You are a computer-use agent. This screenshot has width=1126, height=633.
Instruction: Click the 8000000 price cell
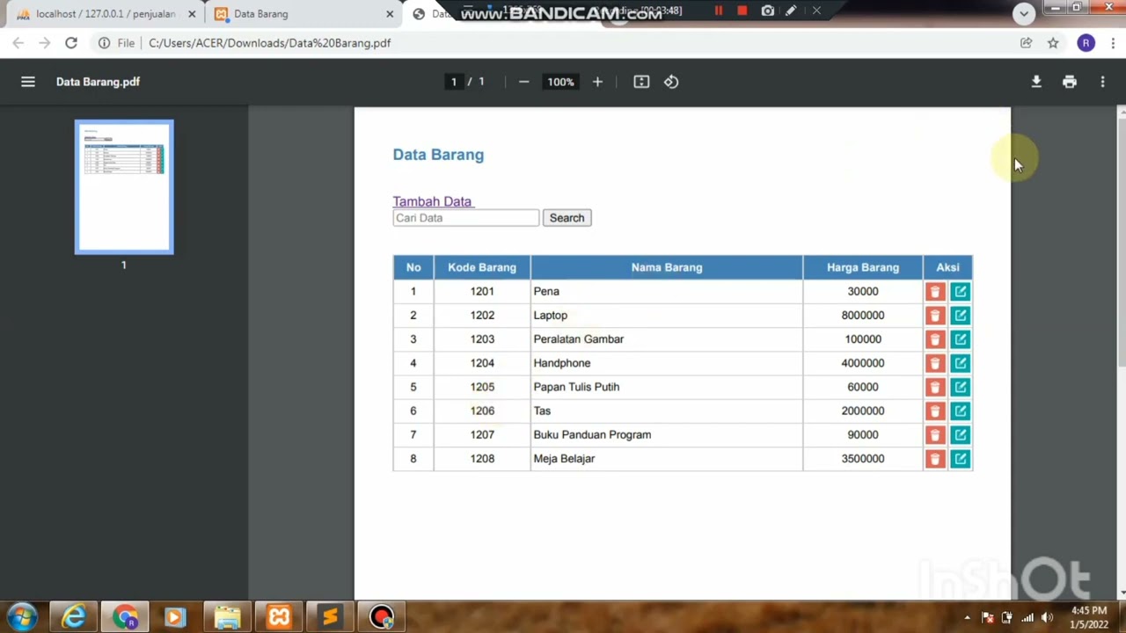(863, 316)
